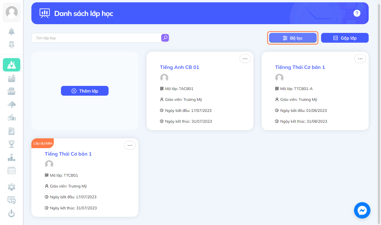Screen dimensions: 381x225
Task: Click the trophy icon in sidebar
Action: (12, 144)
